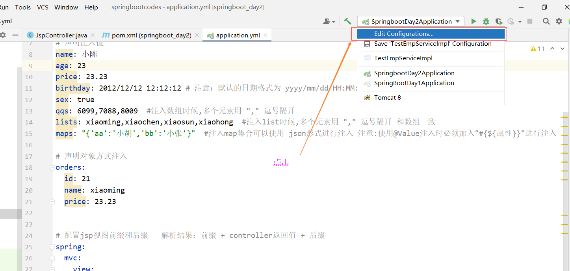Click the 'qqs' key on line 13
Screen dimensions: 570x271
coord(62,111)
